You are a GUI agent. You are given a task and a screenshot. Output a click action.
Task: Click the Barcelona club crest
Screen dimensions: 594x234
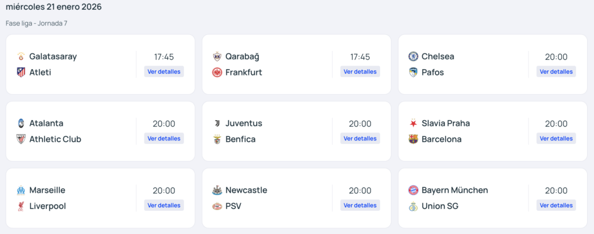414,139
